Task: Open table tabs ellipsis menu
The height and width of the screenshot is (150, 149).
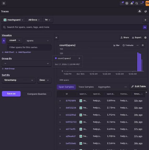Action: [x=125, y=87]
